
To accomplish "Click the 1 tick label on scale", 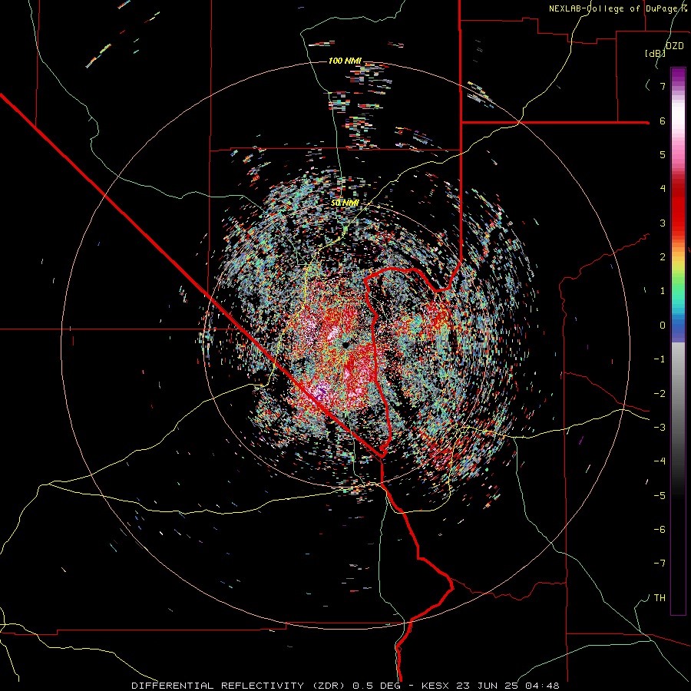I will point(663,291).
